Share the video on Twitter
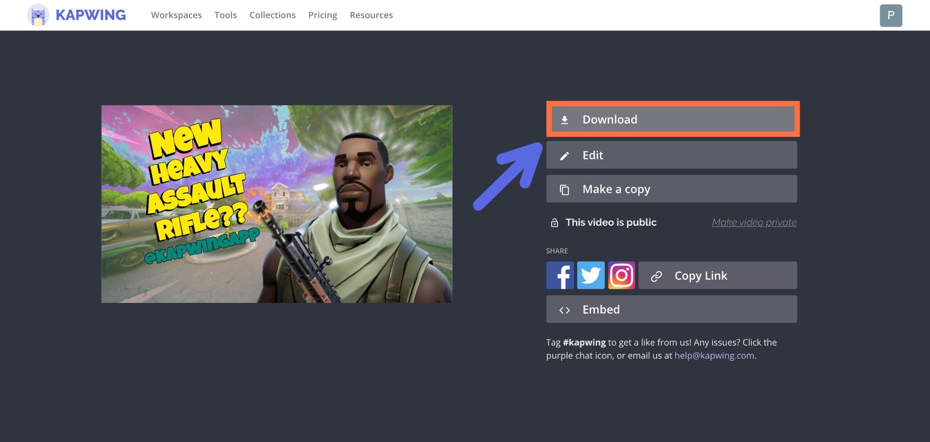Image resolution: width=930 pixels, height=442 pixels. pyautogui.click(x=591, y=275)
